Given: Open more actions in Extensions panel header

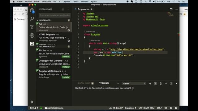Looking at the screenshot, I should [68, 9].
